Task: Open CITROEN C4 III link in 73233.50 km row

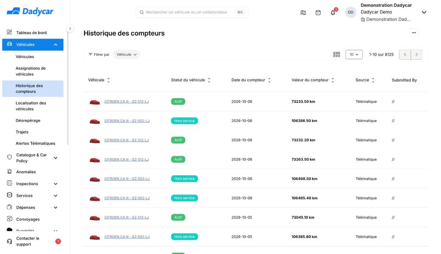Action: tap(126, 102)
